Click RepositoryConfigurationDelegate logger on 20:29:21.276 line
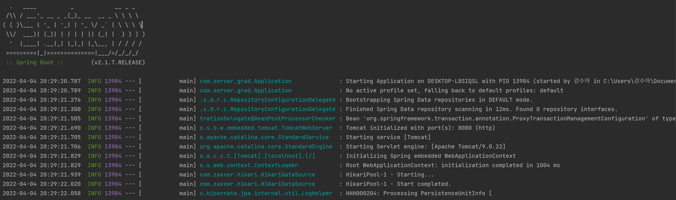 268,100
